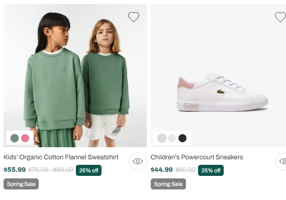Select green color swatch on sweatshirt
Viewport: 286px width, 200px height.
(15, 138)
